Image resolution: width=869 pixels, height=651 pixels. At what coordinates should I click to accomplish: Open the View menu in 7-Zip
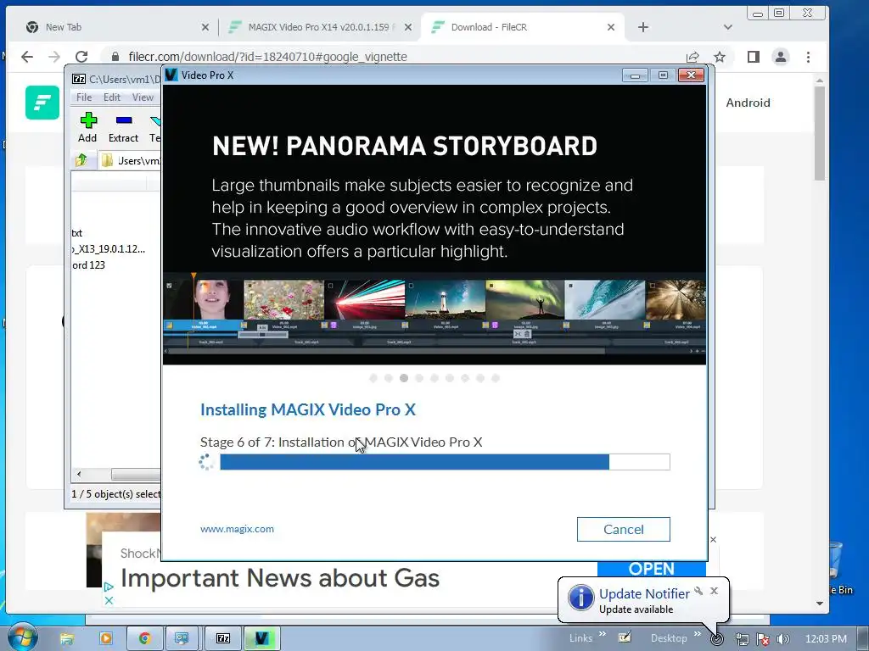(143, 97)
